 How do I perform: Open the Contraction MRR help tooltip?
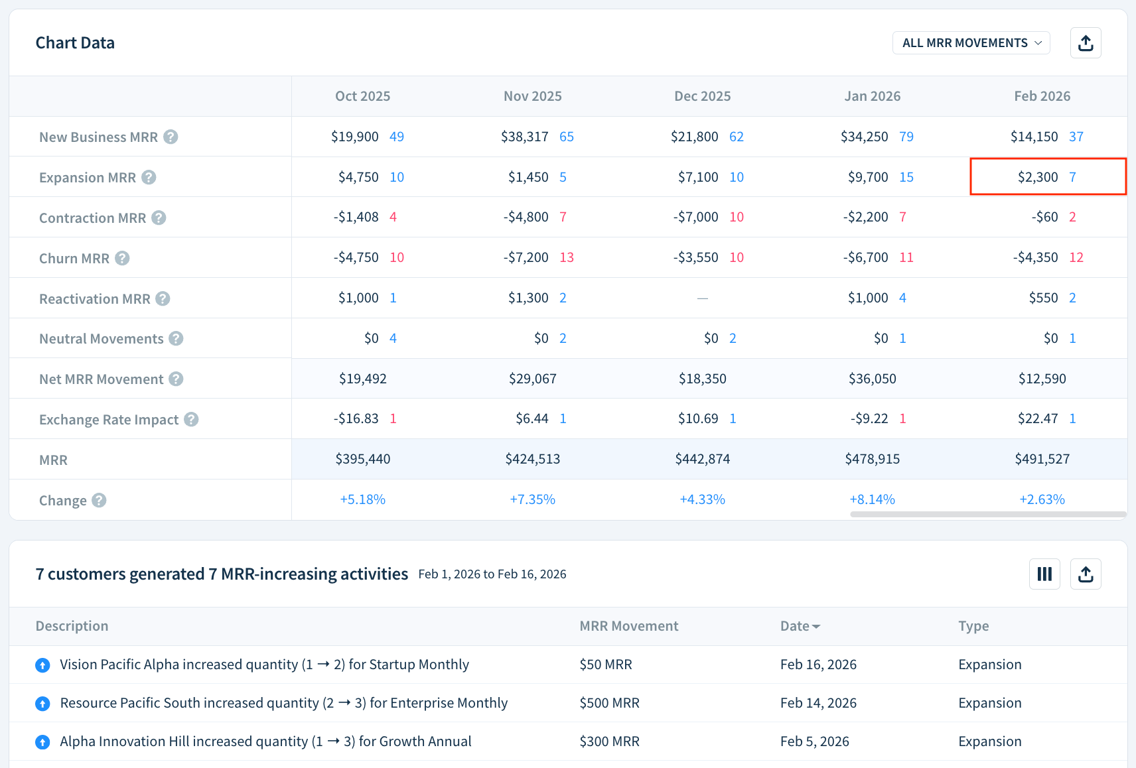pyautogui.click(x=159, y=218)
